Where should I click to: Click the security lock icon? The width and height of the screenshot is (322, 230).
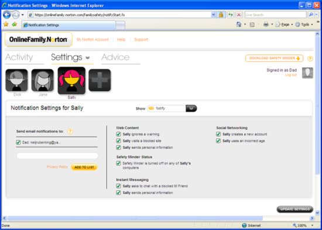pyautogui.click(x=221, y=15)
